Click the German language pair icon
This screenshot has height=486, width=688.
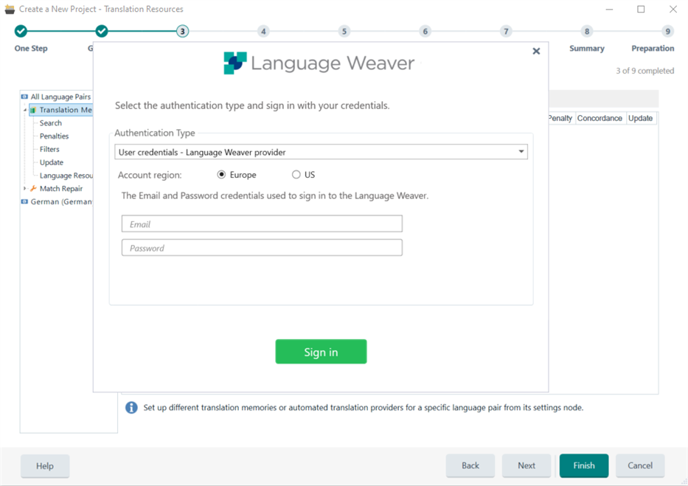tap(24, 202)
